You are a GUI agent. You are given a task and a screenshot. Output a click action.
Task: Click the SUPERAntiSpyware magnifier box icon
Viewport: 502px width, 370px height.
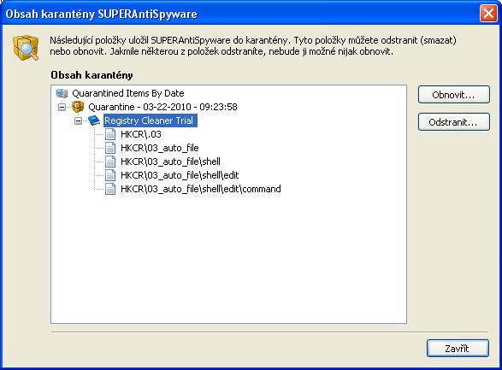click(26, 48)
